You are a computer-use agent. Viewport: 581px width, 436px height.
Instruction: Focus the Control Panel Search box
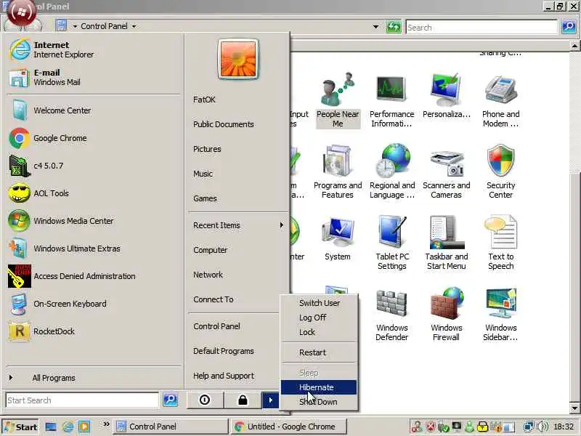(482, 27)
